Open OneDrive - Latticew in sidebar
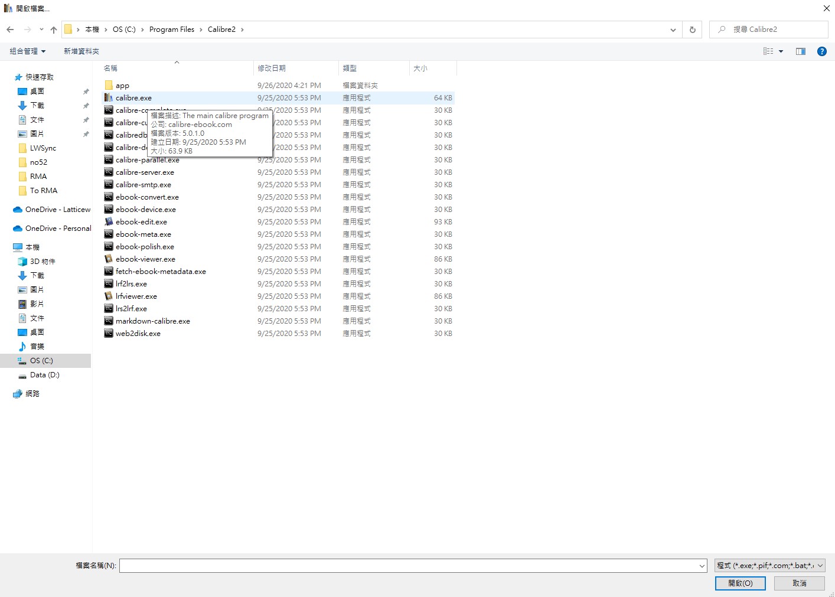The height and width of the screenshot is (597, 835). pyautogui.click(x=58, y=210)
